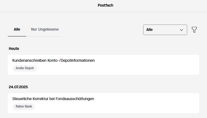This screenshot has width=207, height=118.
Task: Switch to the Alle tab
Action: tap(17, 29)
